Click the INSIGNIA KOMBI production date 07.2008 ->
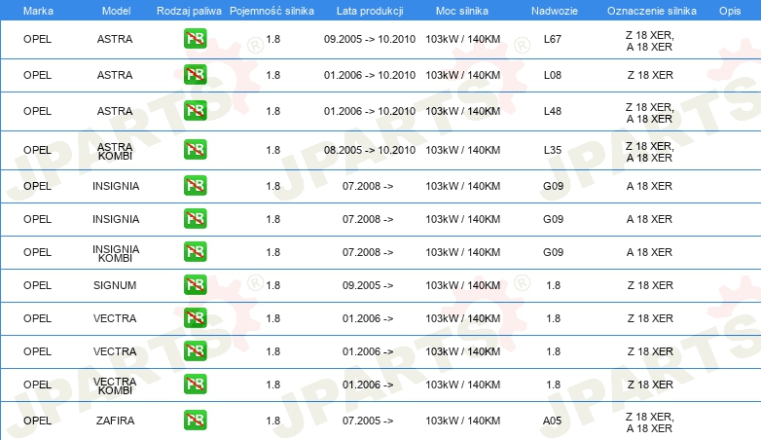This screenshot has height=440, width=761. point(368,252)
